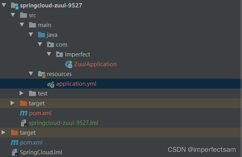
Task: Click the SpringCloud.iml file icon
Action: pyautogui.click(x=15, y=152)
